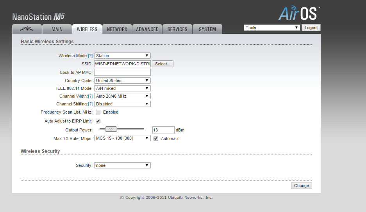
Task: Open Channel Width help [?] link
Action: click(90, 96)
